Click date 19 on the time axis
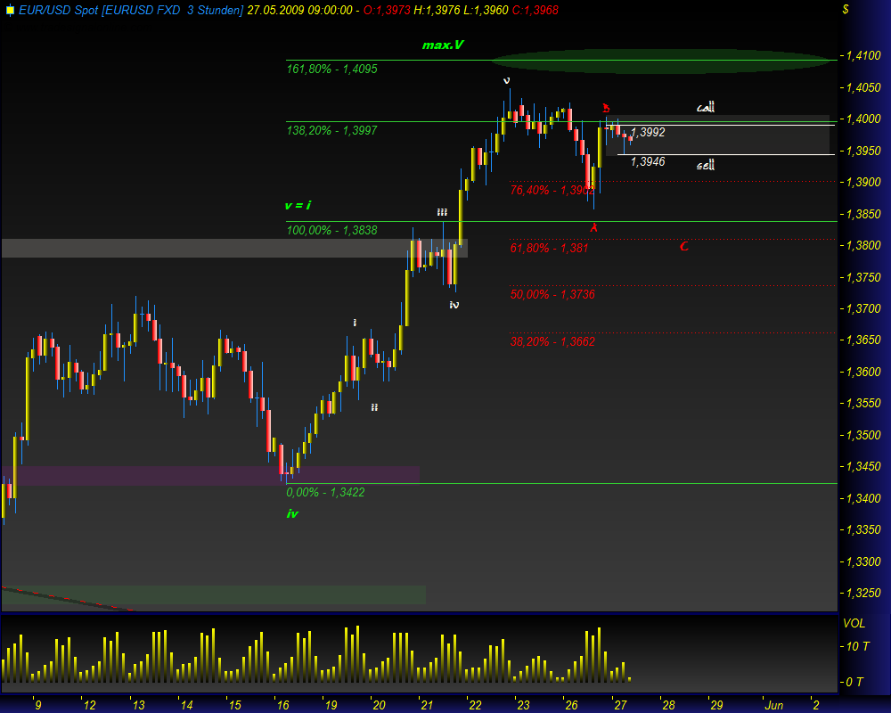The image size is (891, 713). click(331, 705)
